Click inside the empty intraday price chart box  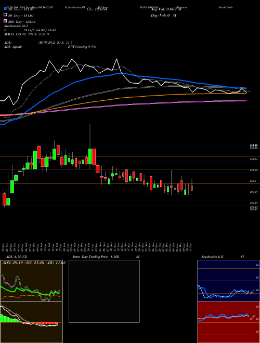tap(104, 291)
